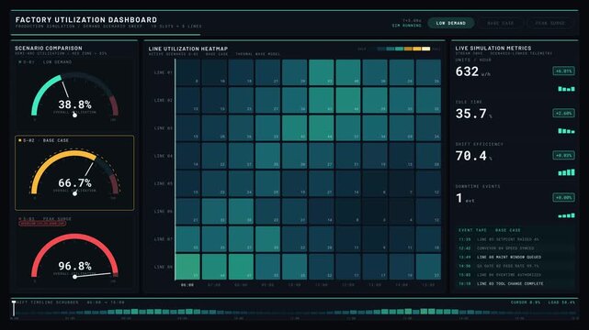Click the delta badge beside 35.7 idle time
The height and width of the screenshot is (330, 589).
(563, 113)
